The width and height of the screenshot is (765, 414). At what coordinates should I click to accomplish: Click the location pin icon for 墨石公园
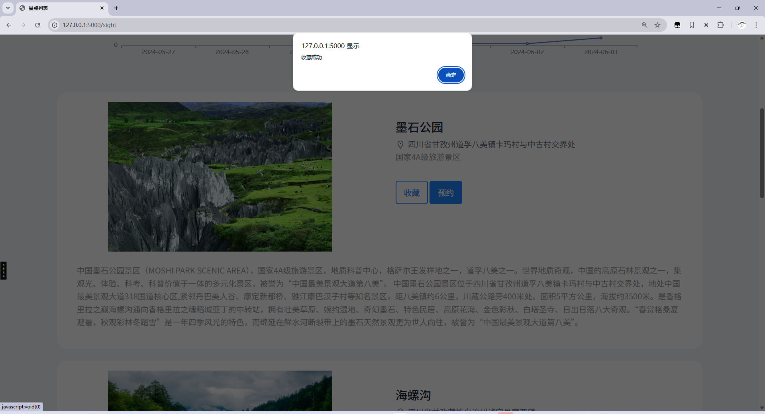pos(400,145)
